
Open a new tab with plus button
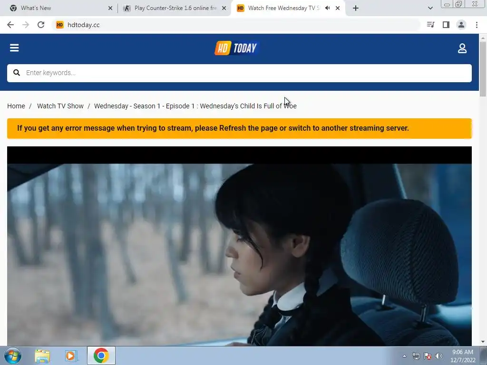[x=356, y=9]
